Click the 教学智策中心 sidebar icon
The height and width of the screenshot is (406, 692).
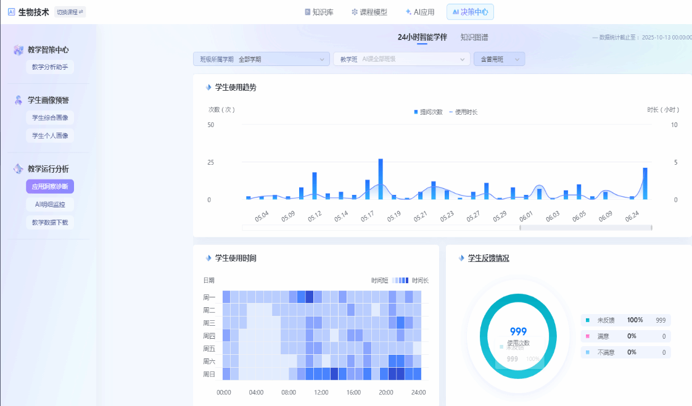[x=19, y=50]
